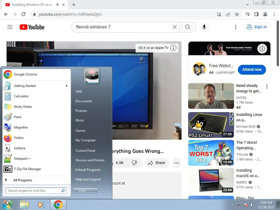
Task: Click Chrome taskbar button
Action: tap(58, 205)
